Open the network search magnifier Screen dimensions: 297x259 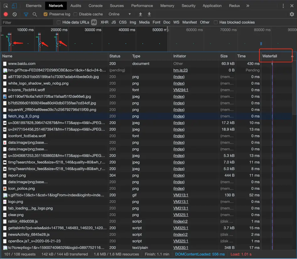pyautogui.click(x=35, y=14)
